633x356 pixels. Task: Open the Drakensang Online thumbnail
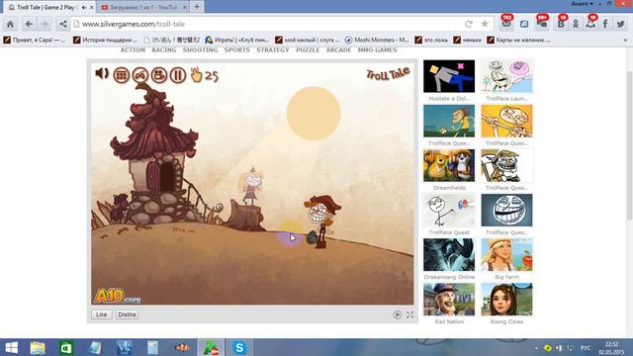click(x=449, y=255)
